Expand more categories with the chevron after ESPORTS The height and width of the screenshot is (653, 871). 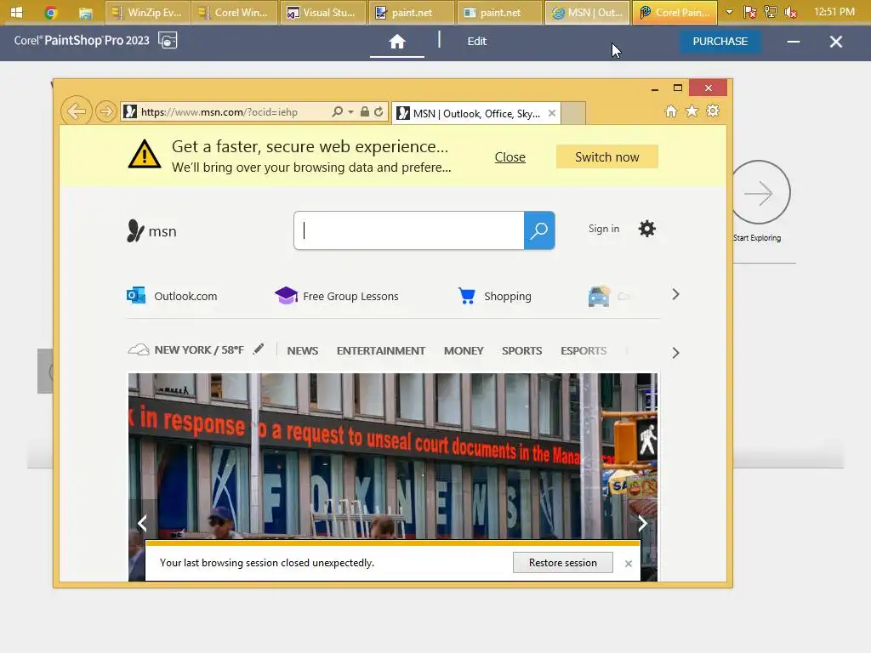(x=675, y=353)
